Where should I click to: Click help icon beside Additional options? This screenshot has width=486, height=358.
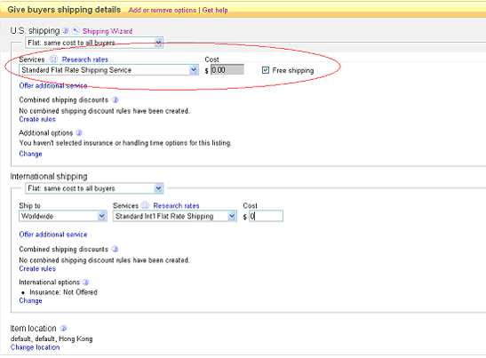click(79, 132)
